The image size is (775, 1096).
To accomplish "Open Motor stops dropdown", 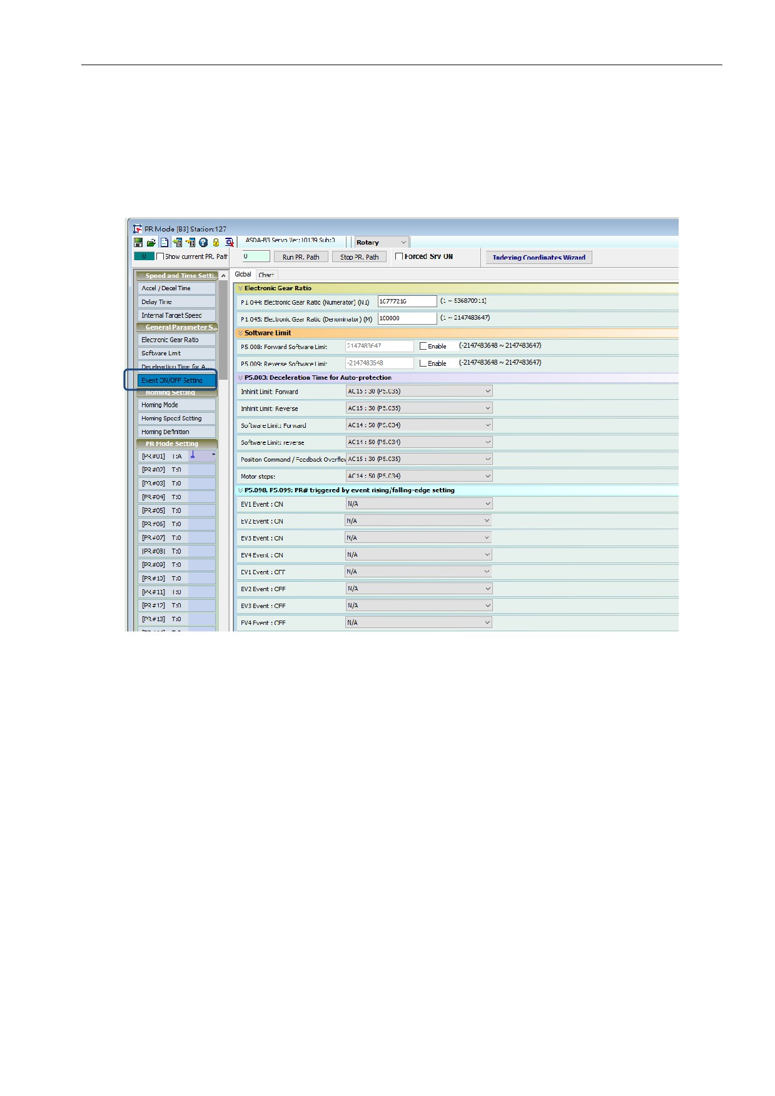I will pos(419,475).
